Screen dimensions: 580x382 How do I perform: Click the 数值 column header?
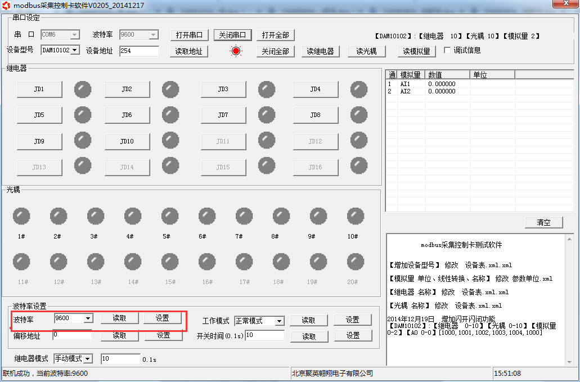447,74
